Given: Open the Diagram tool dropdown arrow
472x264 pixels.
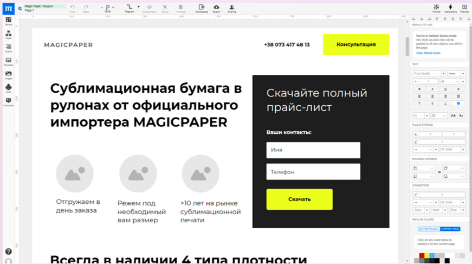Looking at the screenshot, I should click(x=138, y=8).
